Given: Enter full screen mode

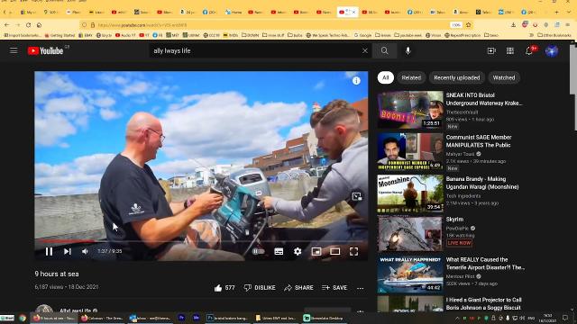Looking at the screenshot, I should point(353,251).
